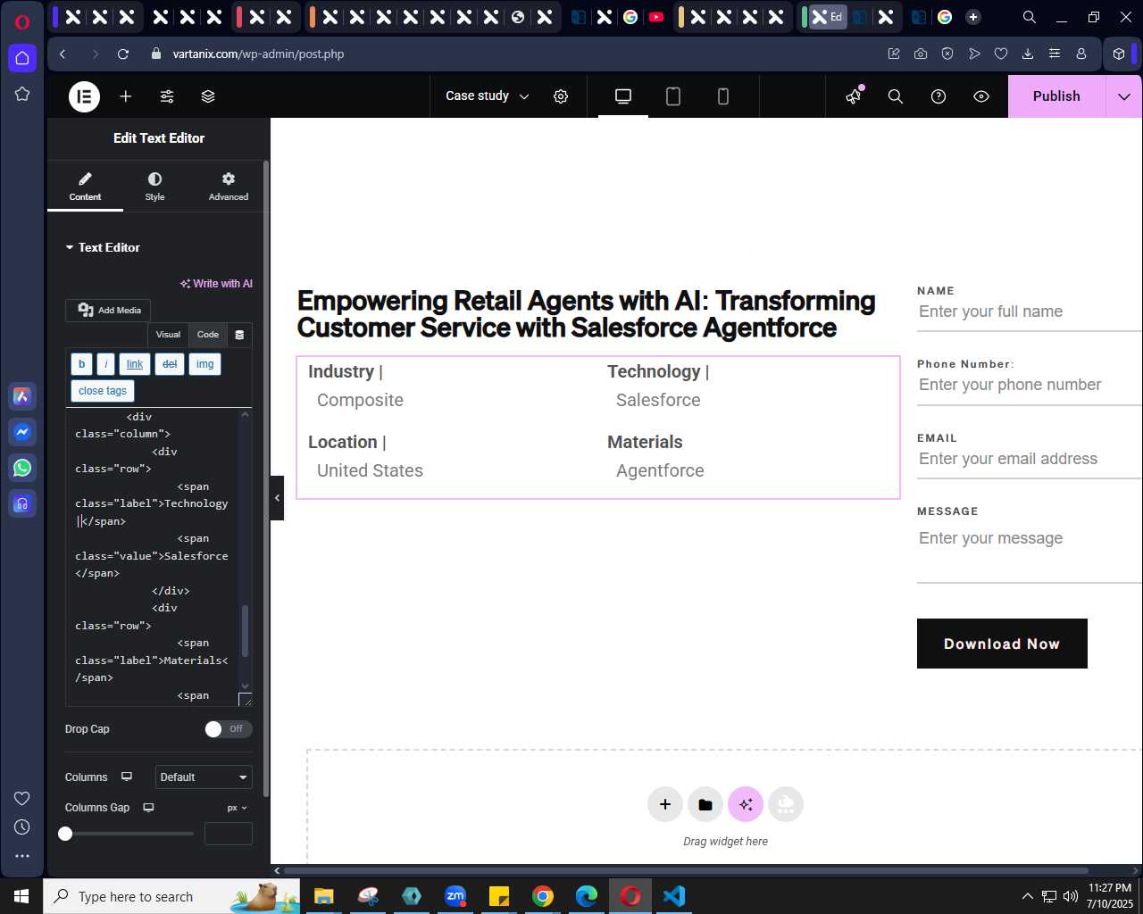Click the Columns Gap slider handle

pyautogui.click(x=65, y=834)
